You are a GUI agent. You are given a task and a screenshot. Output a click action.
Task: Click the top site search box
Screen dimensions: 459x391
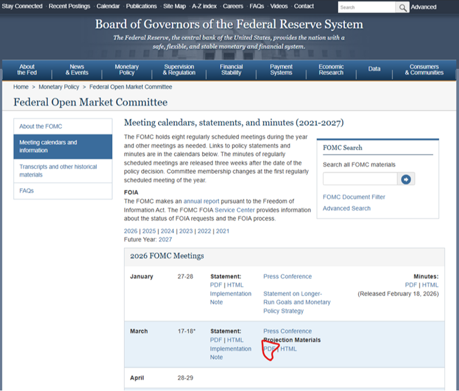pyautogui.click(x=367, y=8)
